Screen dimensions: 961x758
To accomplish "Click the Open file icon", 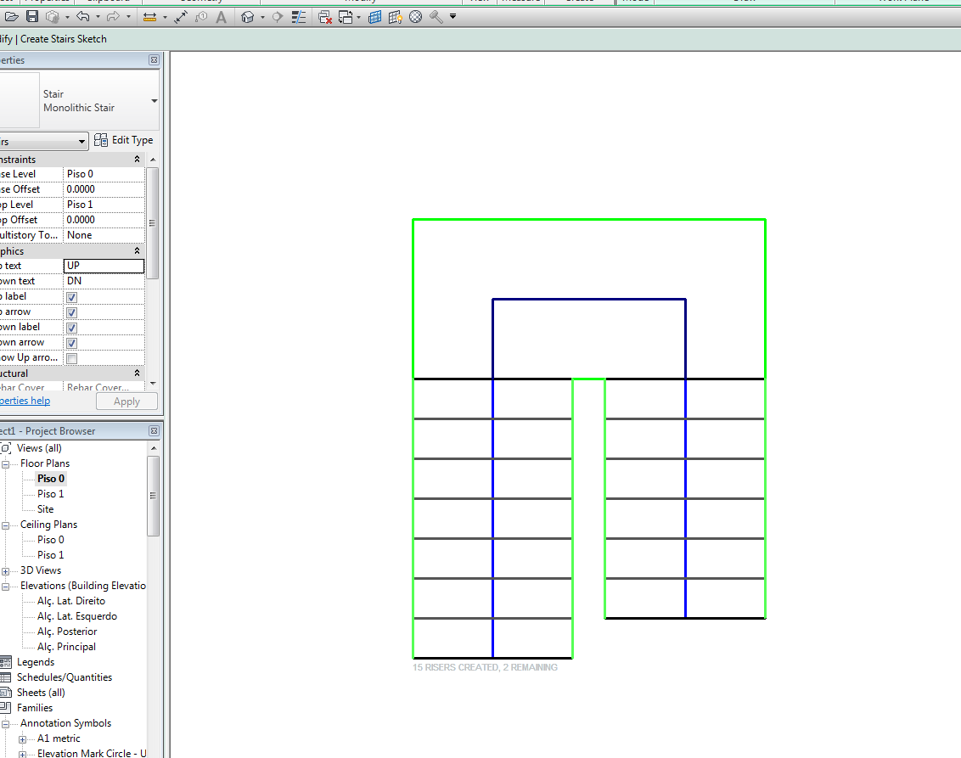I will coord(12,17).
